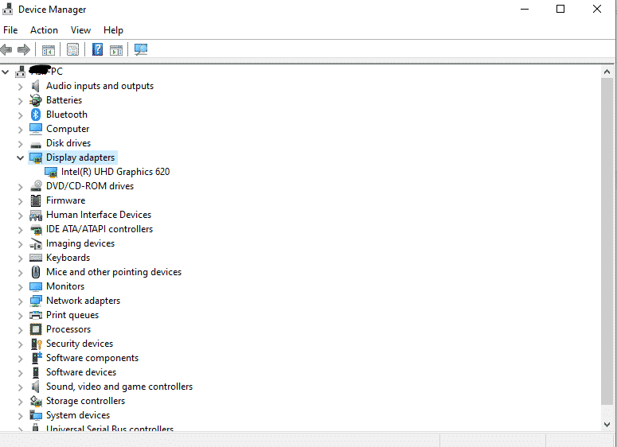Minimize the Device Manager window
The width and height of the screenshot is (617, 447).
[525, 9]
